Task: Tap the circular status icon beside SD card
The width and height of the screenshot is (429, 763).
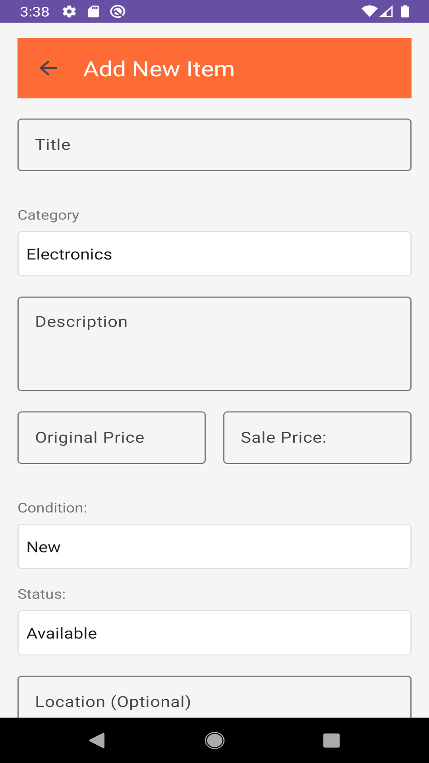Action: tap(118, 12)
